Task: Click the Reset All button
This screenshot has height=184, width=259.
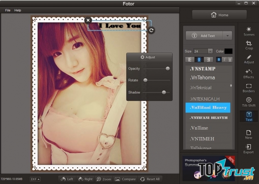Action: click(150, 179)
